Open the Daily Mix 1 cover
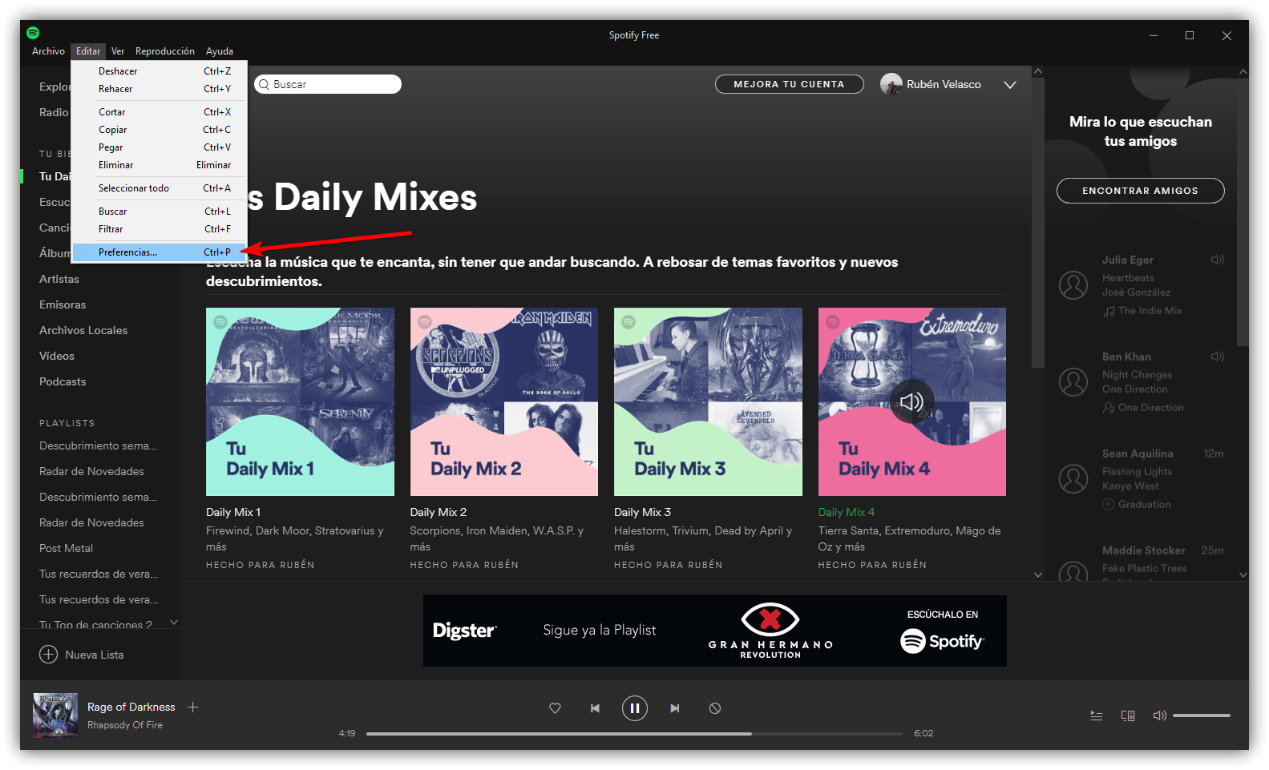 tap(300, 401)
